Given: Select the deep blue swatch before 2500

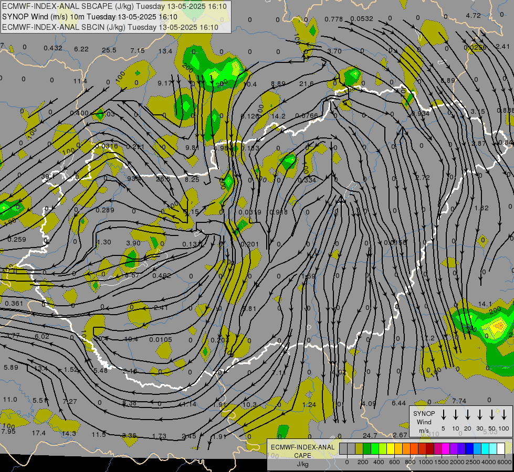Looking at the screenshot, I should 469,449.
